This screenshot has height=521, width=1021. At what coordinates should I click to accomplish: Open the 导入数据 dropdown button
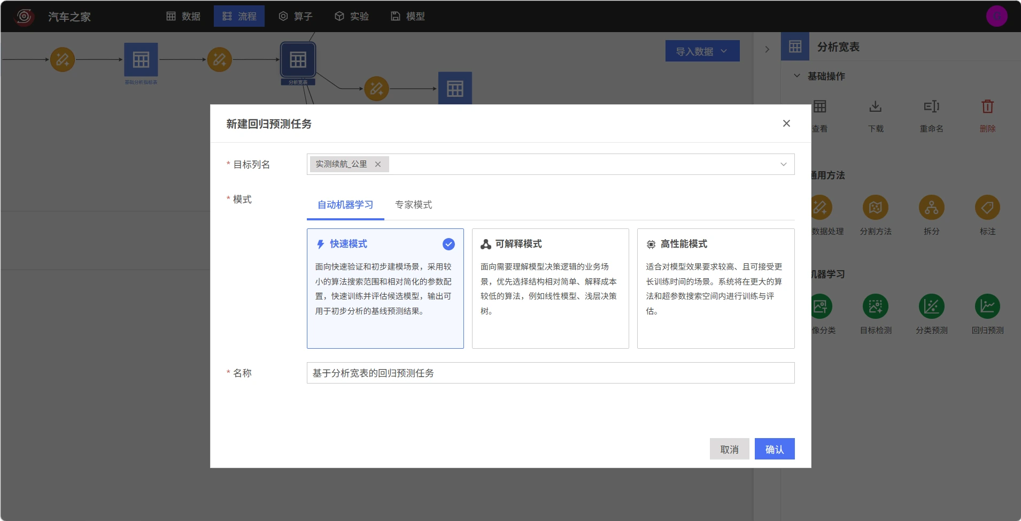(x=702, y=51)
